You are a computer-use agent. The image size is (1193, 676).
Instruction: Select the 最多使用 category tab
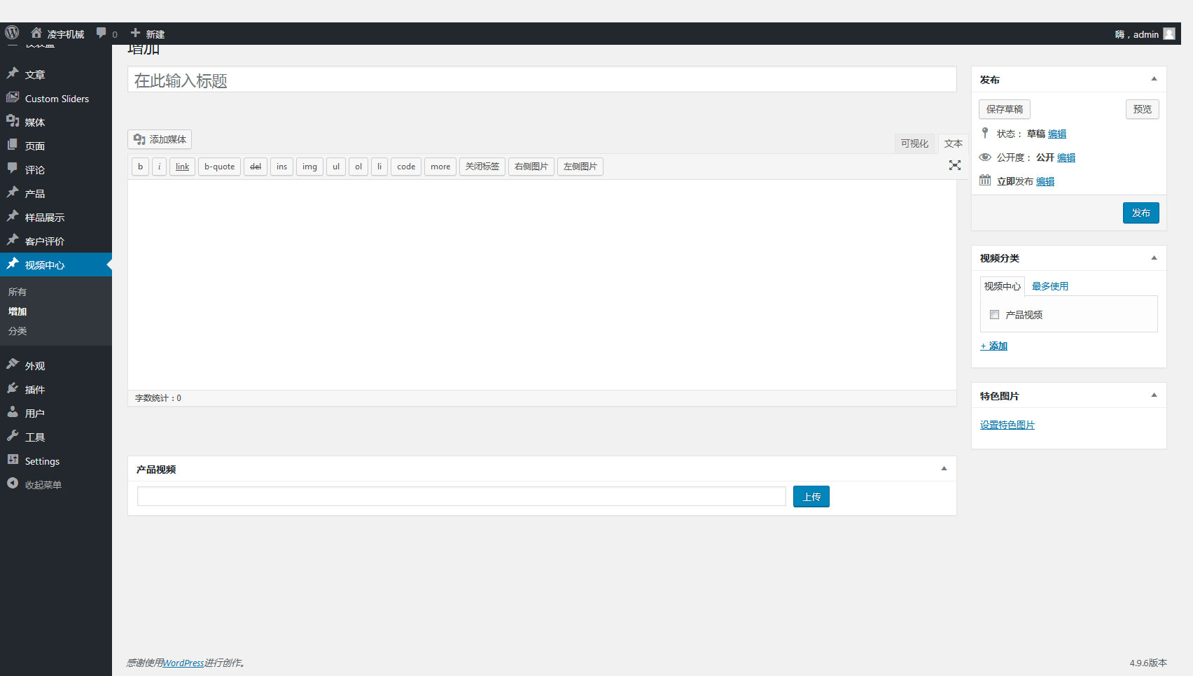tap(1050, 286)
